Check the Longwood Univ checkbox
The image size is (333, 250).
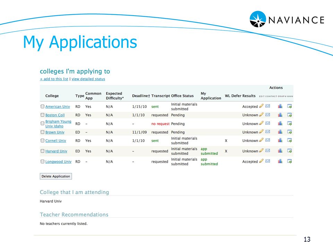(x=42, y=161)
